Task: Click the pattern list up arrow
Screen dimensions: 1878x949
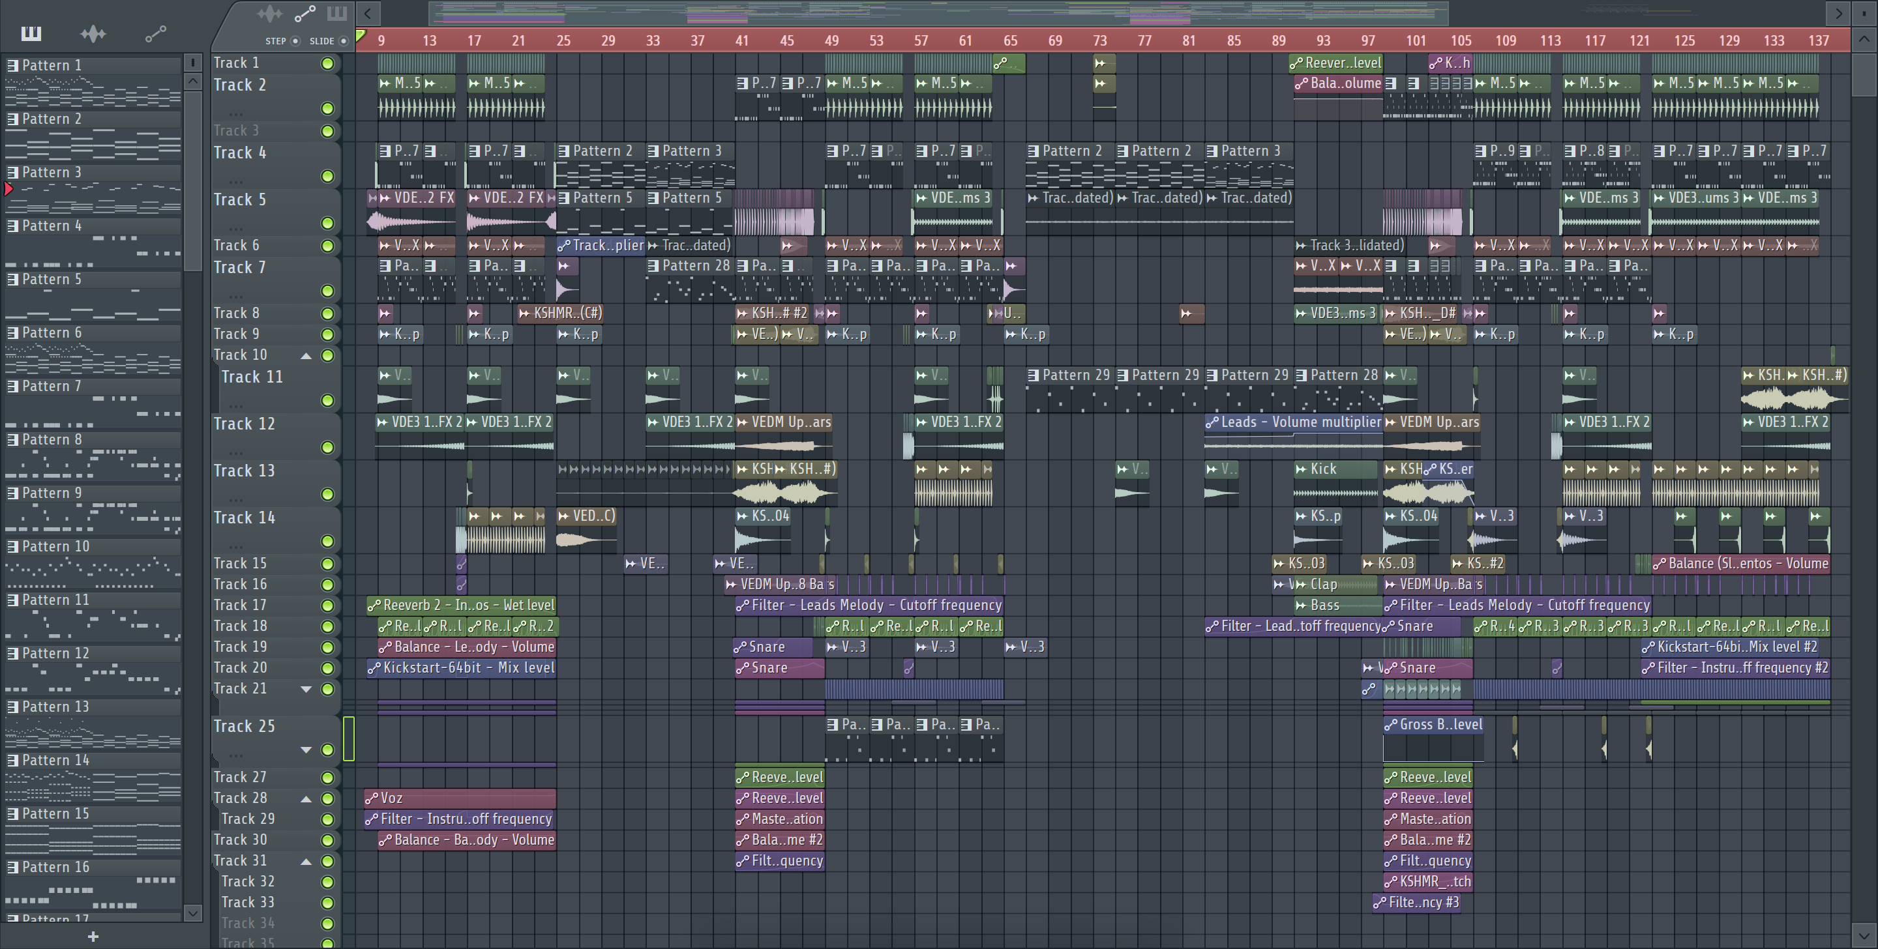Action: click(192, 81)
